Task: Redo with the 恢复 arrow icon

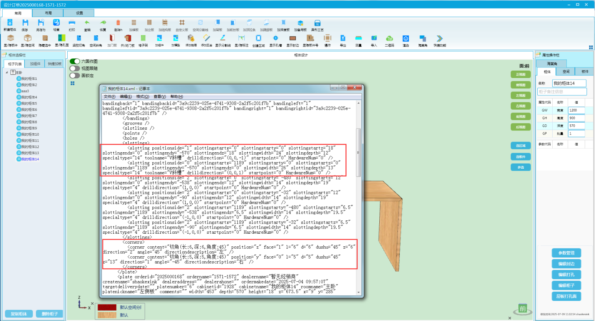Action: click(x=103, y=23)
